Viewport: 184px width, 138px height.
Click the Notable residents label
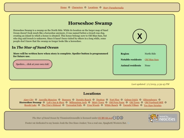[131, 60]
